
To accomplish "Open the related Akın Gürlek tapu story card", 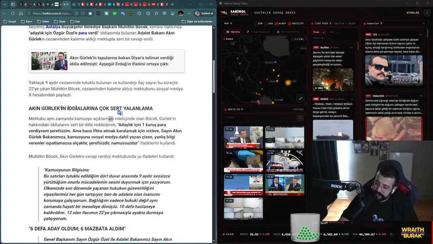I will (107, 61).
